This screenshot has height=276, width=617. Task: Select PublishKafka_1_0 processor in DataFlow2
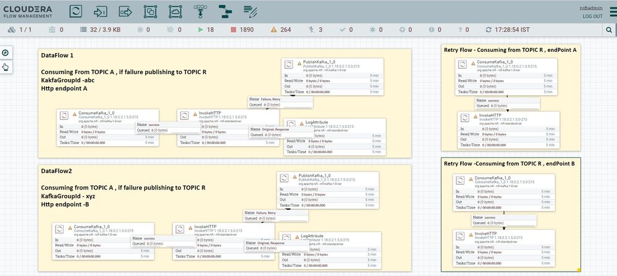click(x=328, y=190)
